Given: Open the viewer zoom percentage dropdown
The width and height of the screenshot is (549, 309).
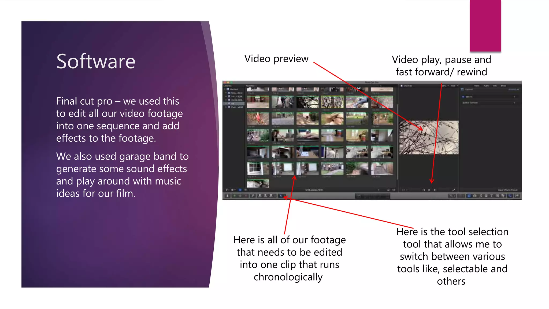Looking at the screenshot, I should [x=446, y=86].
